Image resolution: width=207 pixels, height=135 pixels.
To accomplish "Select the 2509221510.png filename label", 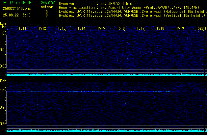I will pyautogui.click(x=14, y=9).
